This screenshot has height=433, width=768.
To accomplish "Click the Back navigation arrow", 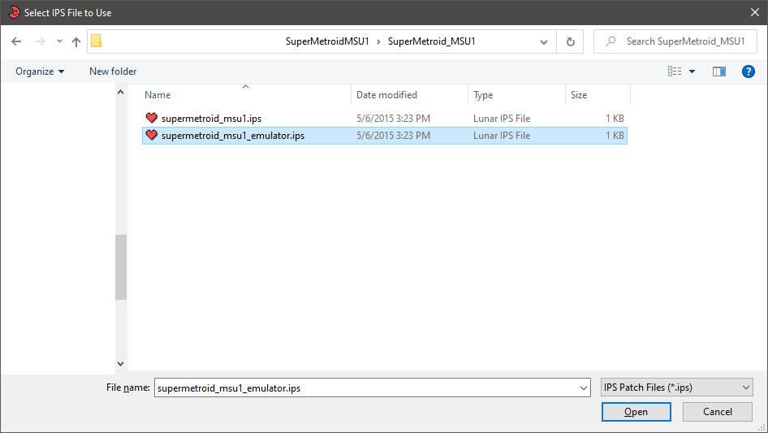I will pos(16,41).
